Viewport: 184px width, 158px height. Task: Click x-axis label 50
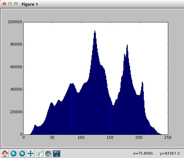point(52,137)
